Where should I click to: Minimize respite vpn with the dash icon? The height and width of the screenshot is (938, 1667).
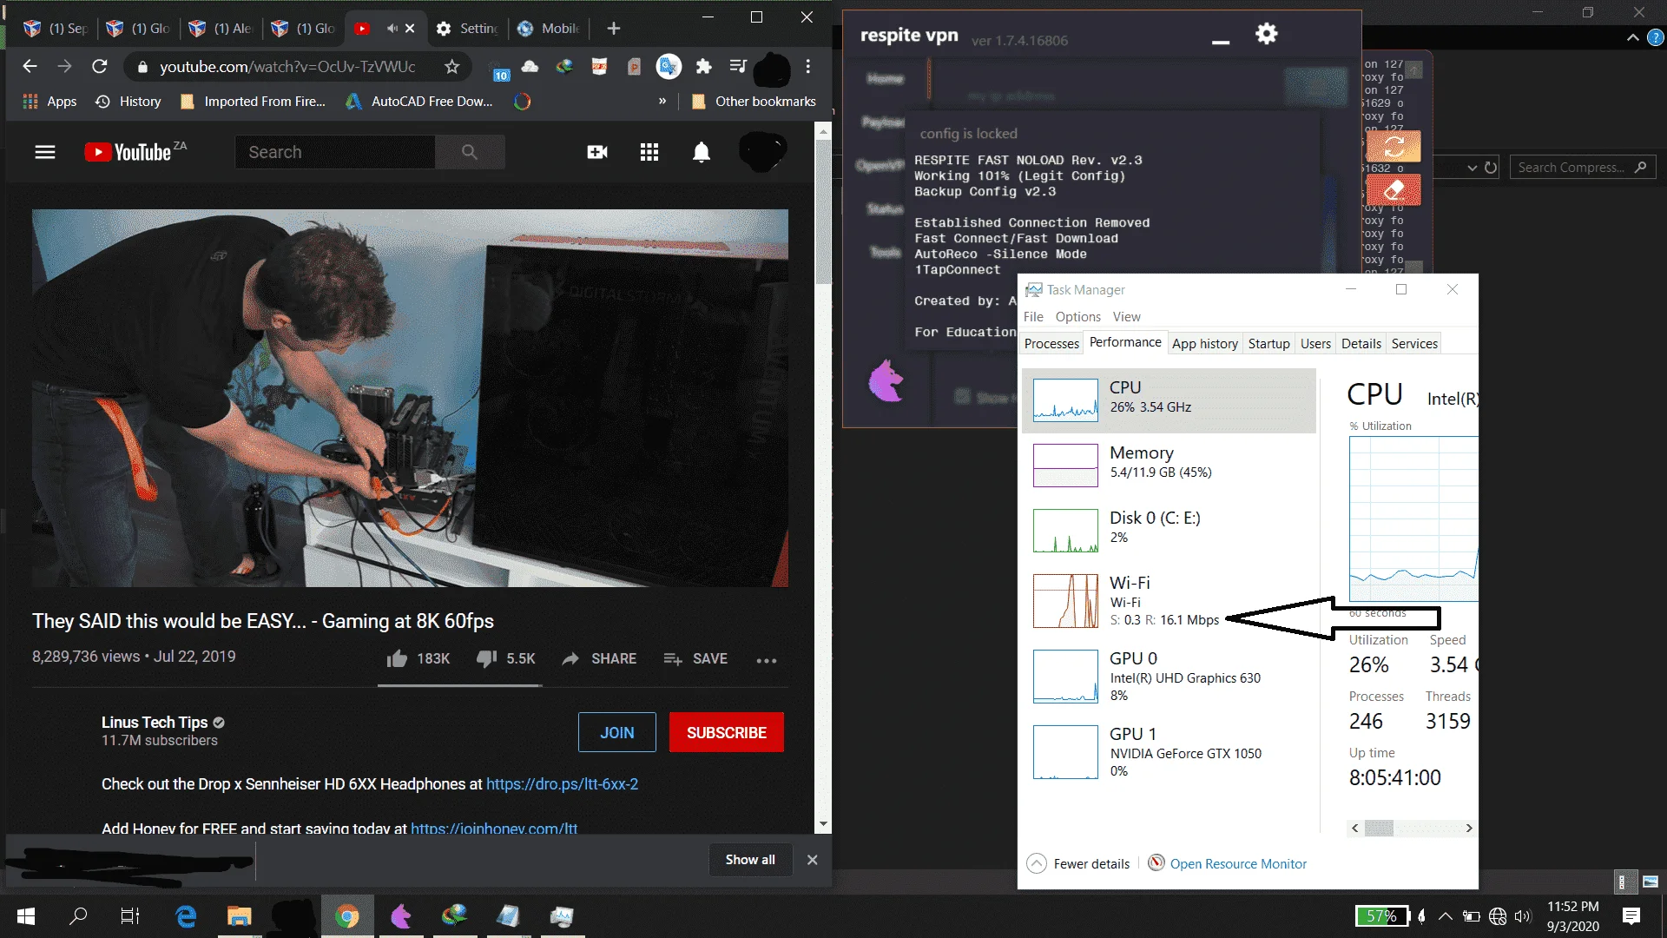click(1221, 41)
